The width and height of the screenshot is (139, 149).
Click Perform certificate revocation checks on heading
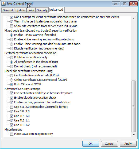[30, 53]
